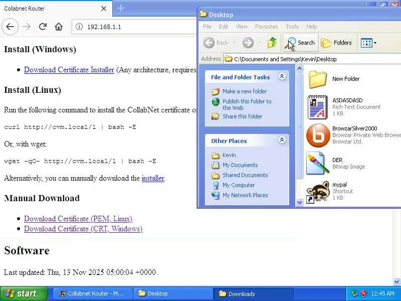Click the Explorer vertical scroll thumb
Screen dimensions: 401x301
click(299, 125)
